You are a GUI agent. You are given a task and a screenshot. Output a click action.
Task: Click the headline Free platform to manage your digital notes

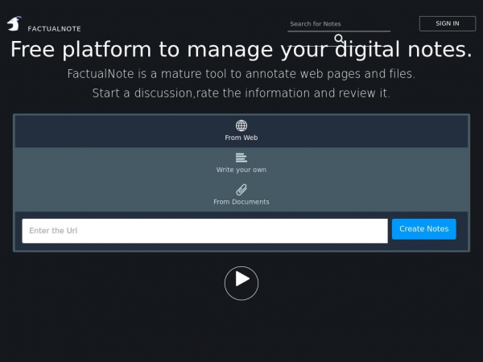click(242, 49)
